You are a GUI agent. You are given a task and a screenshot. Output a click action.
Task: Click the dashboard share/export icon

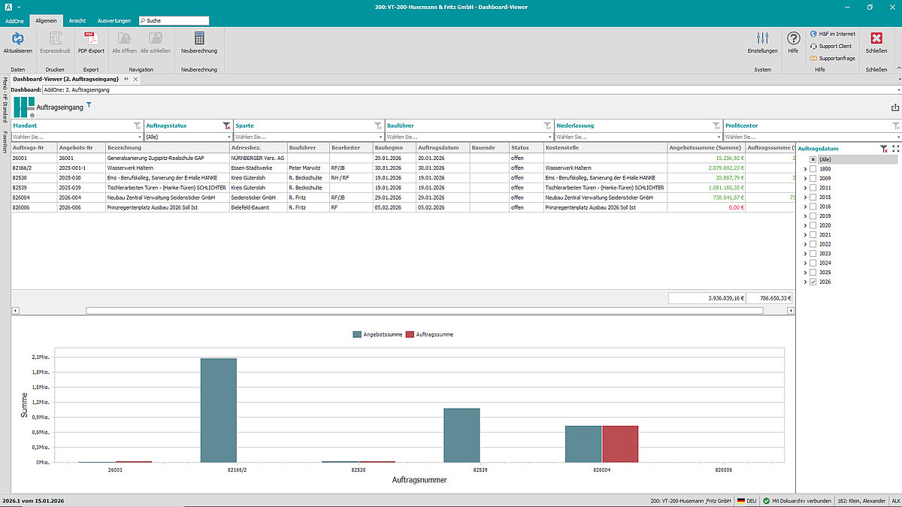tap(894, 107)
